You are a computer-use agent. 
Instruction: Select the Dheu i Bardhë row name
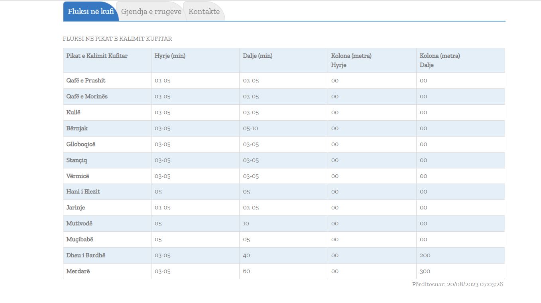click(x=86, y=255)
